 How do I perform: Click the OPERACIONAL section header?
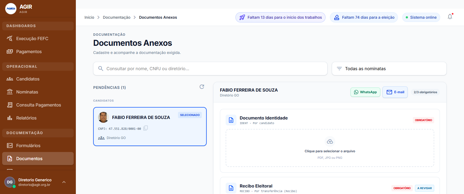[x=38, y=66]
